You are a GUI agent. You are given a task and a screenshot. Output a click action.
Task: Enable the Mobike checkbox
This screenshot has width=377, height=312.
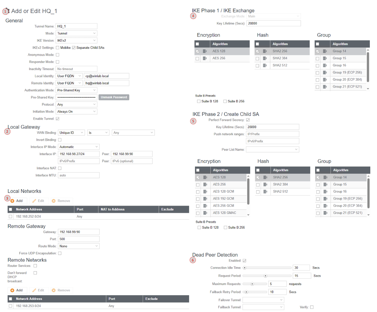tap(58, 47)
